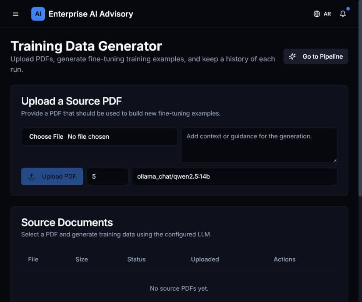Click the upload arrow icon on Upload PDF
Viewport: 362px width, 302px height.
pos(32,176)
